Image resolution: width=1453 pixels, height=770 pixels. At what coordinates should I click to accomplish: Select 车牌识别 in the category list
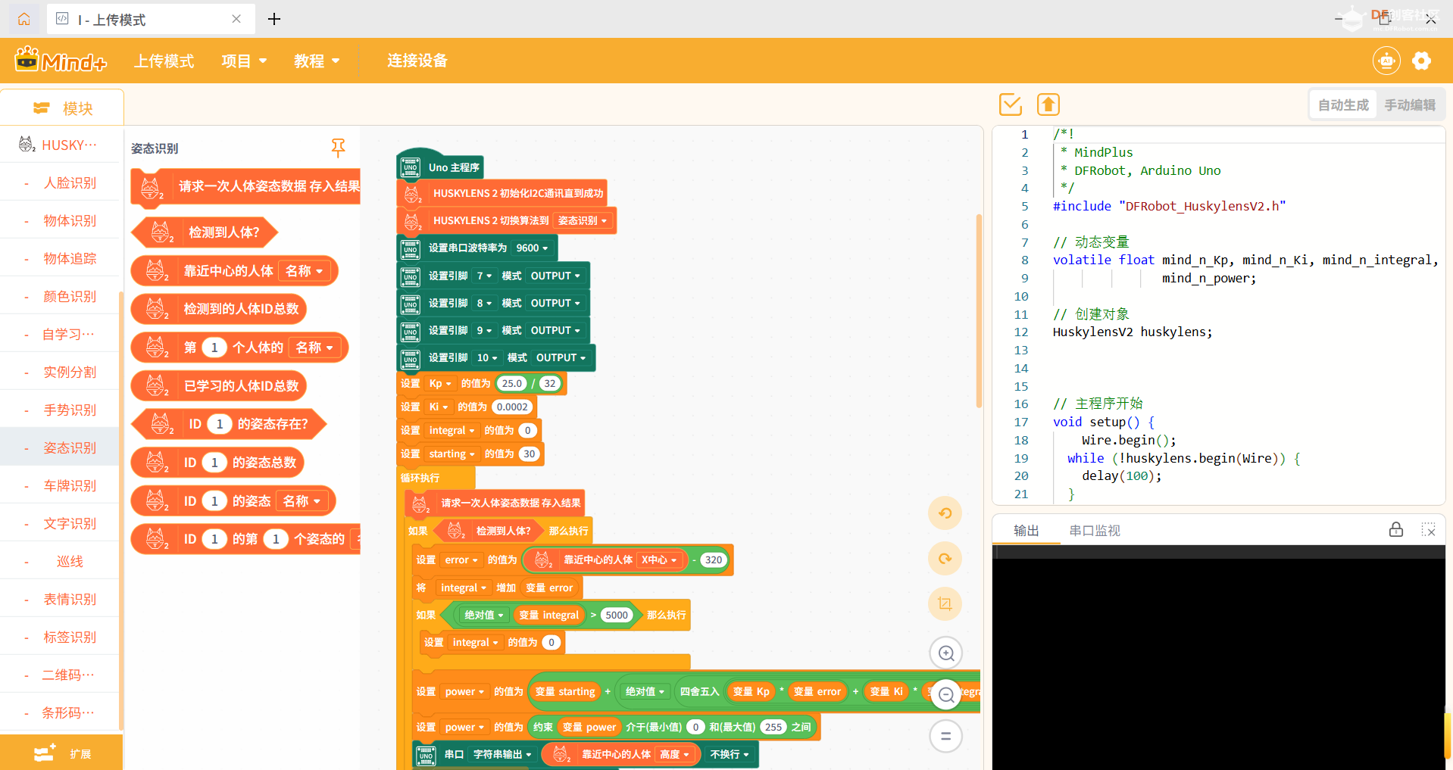[70, 485]
